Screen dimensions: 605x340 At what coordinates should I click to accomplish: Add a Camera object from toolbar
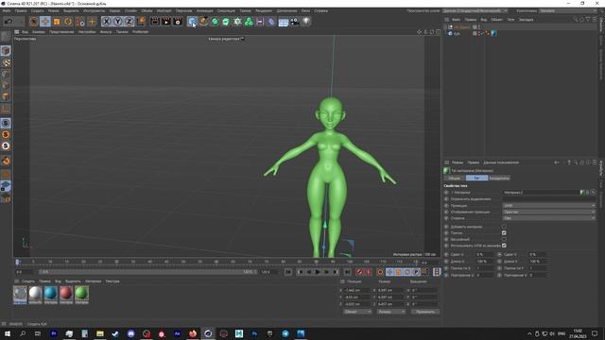tap(294, 22)
